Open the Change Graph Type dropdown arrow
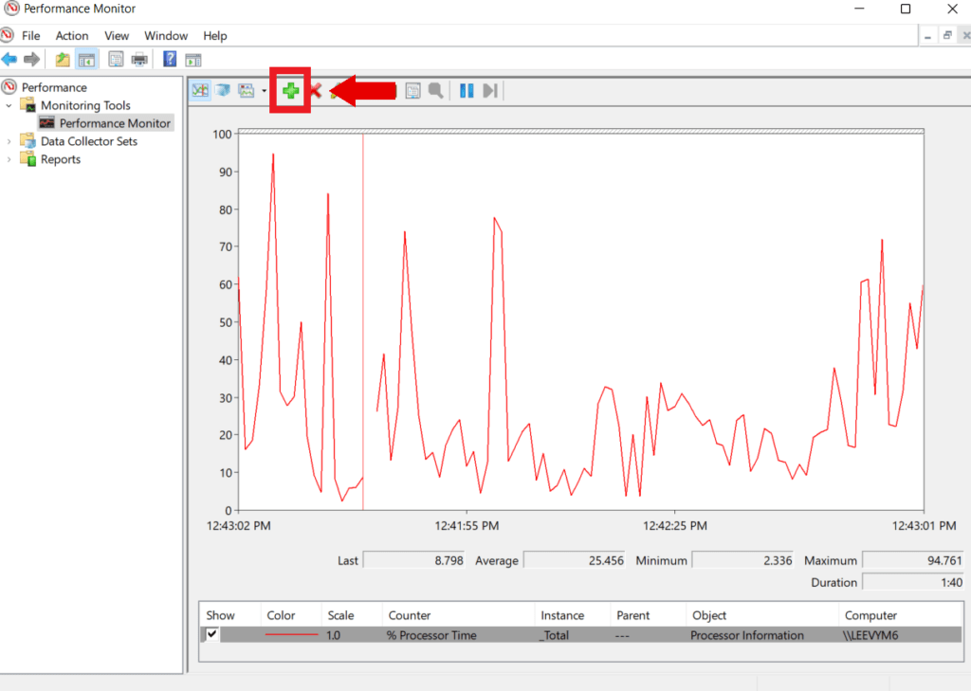Screen dimensions: 971x691 coord(263,90)
